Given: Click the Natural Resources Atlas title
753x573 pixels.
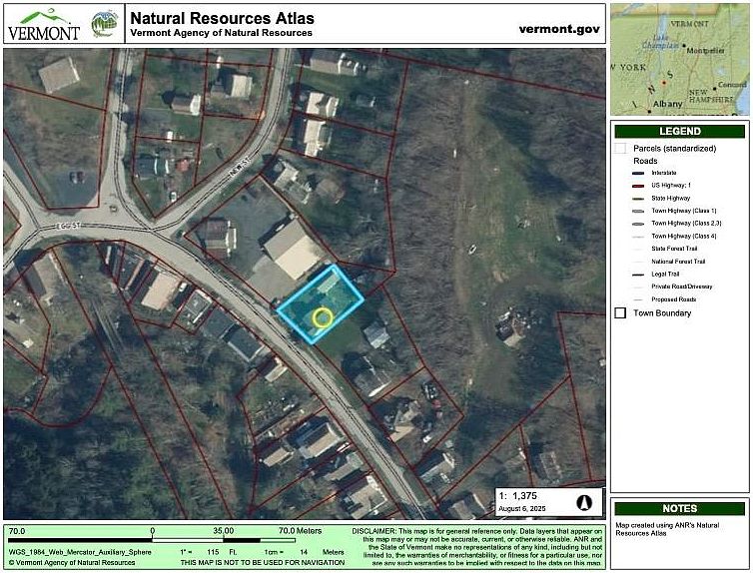Looking at the screenshot, I should pos(222,18).
